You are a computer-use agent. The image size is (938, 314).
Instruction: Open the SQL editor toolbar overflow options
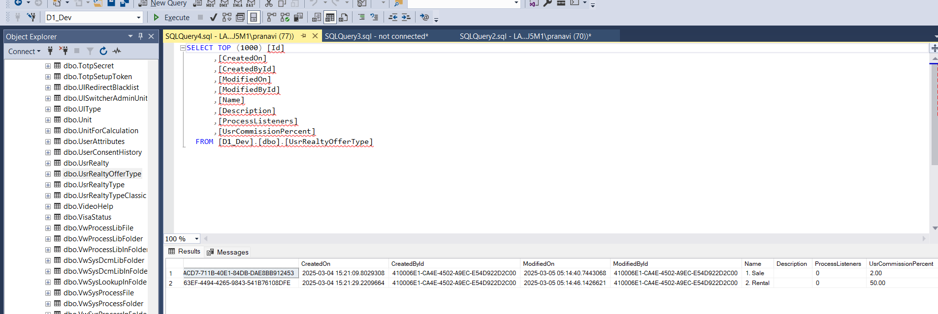pos(436,20)
